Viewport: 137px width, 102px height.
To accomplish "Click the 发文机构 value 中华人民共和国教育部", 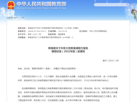I will pos(98,31).
